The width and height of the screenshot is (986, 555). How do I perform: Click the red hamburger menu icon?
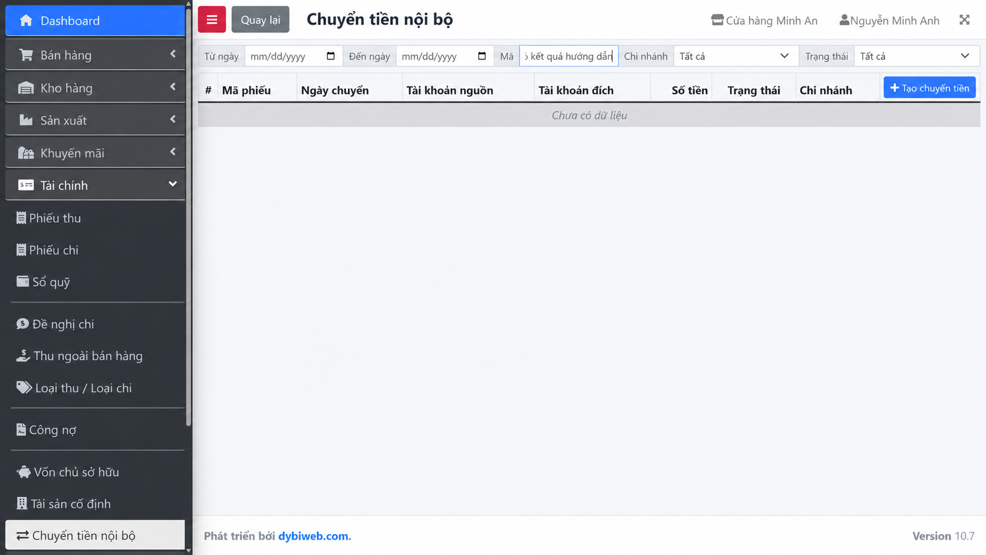212,19
